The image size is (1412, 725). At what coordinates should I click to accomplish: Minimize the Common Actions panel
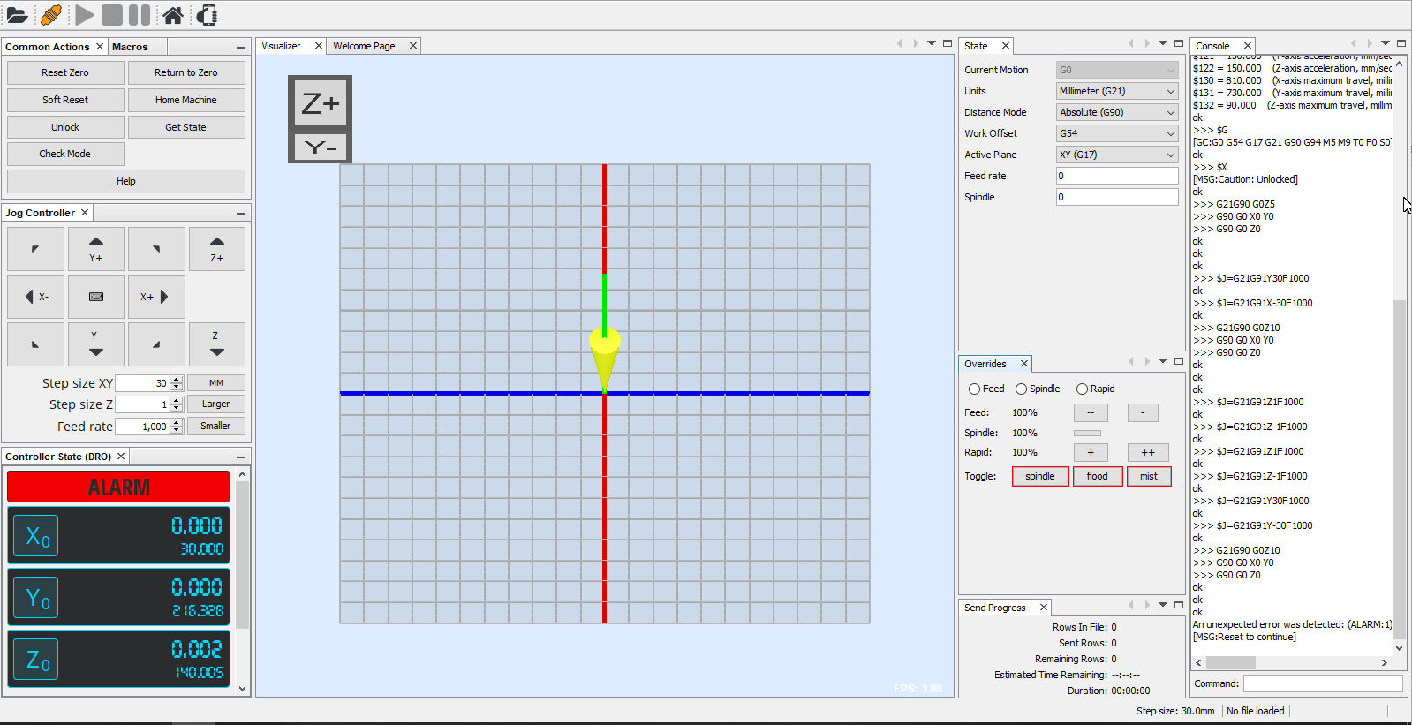241,47
